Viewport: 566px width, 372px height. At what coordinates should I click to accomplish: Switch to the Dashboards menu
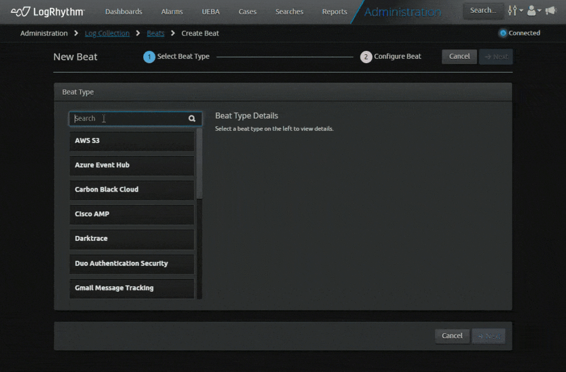pyautogui.click(x=123, y=11)
